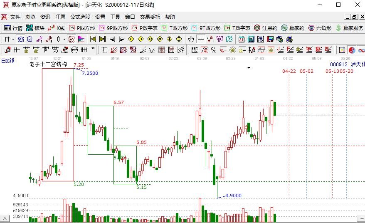Click the circled 金 golden ratio icon
This screenshot has height=223, width=365.
[x=232, y=50]
